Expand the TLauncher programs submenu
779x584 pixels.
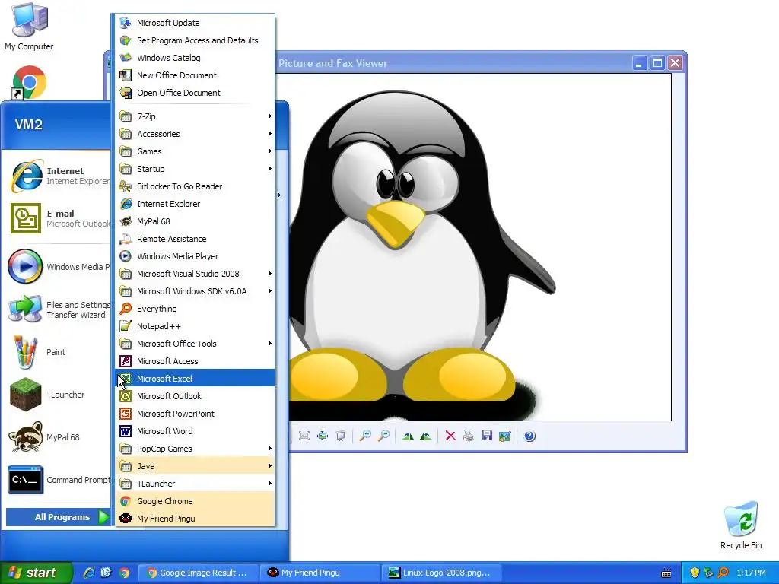coord(196,483)
